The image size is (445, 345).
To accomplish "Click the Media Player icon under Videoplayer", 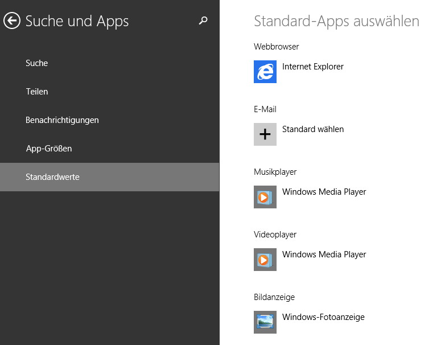I will 265,260.
